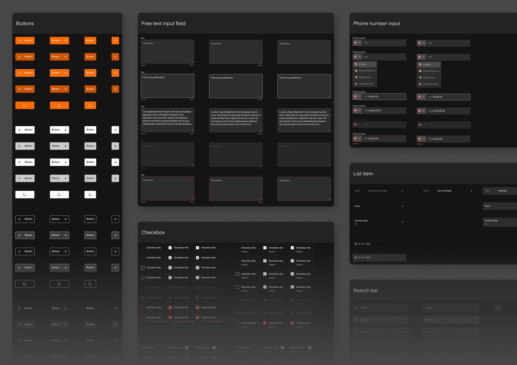
Task: Open the 'Add phone number' chevron
Action: coord(402,191)
